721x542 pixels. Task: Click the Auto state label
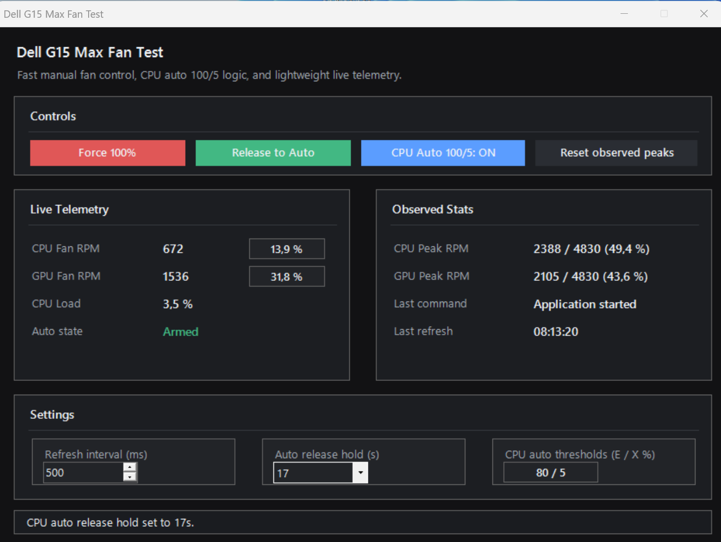click(x=57, y=331)
